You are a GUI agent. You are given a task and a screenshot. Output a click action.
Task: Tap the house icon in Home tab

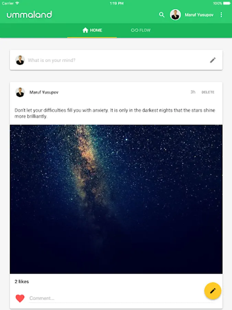click(x=85, y=30)
